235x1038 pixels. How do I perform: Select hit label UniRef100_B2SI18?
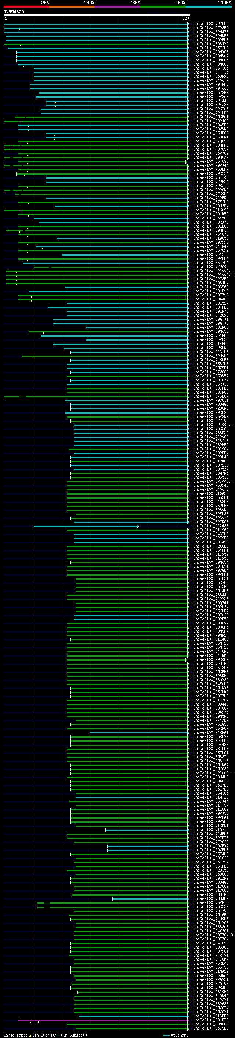(211, 441)
